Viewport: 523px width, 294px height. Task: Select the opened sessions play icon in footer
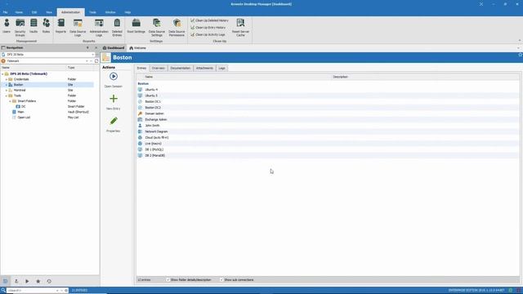(x=27, y=281)
